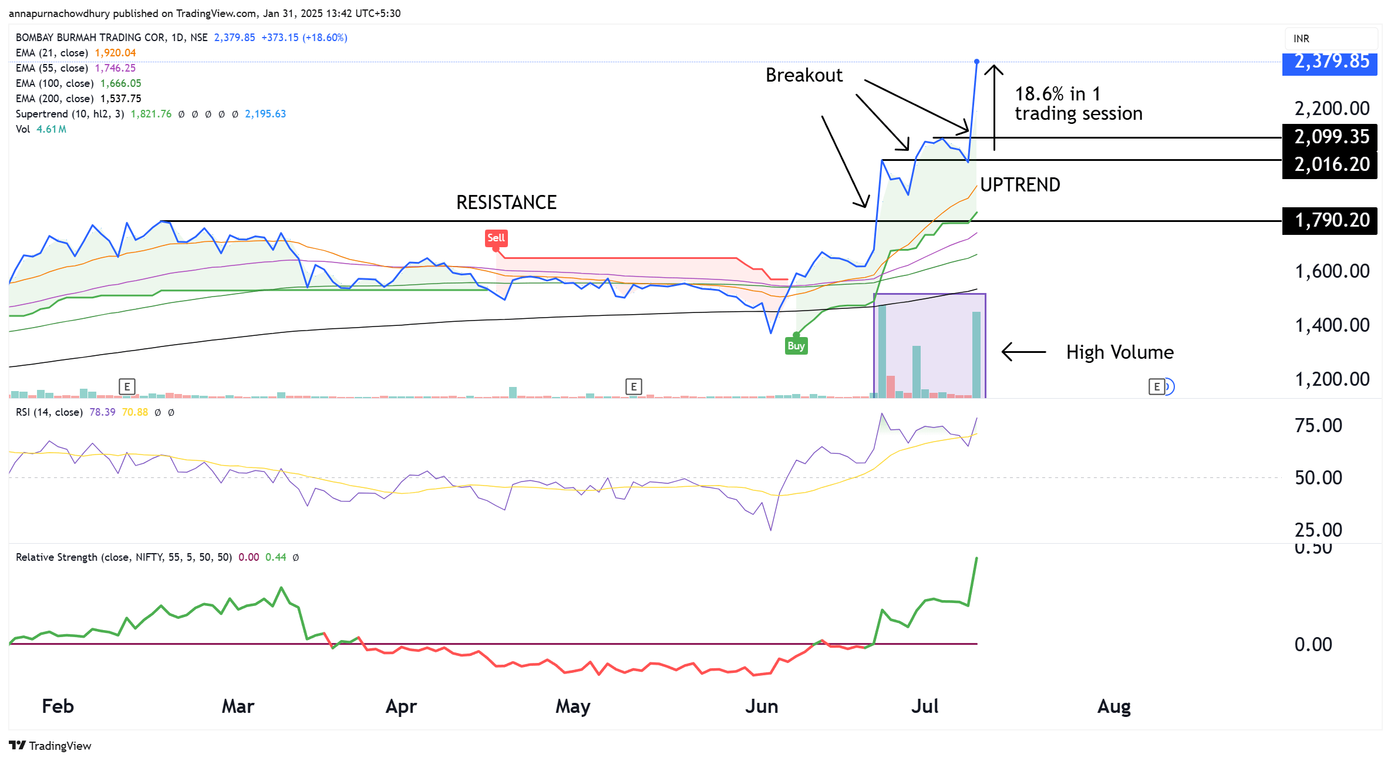
Task: Click the February earnings E icon
Action: 127,386
